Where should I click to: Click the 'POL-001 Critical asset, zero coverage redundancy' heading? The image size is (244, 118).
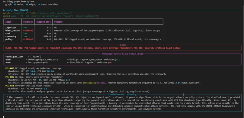point(34,77)
